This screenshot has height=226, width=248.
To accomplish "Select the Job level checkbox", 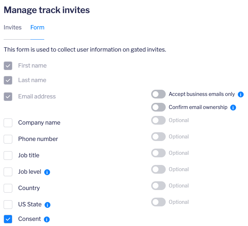I will pyautogui.click(x=8, y=172).
